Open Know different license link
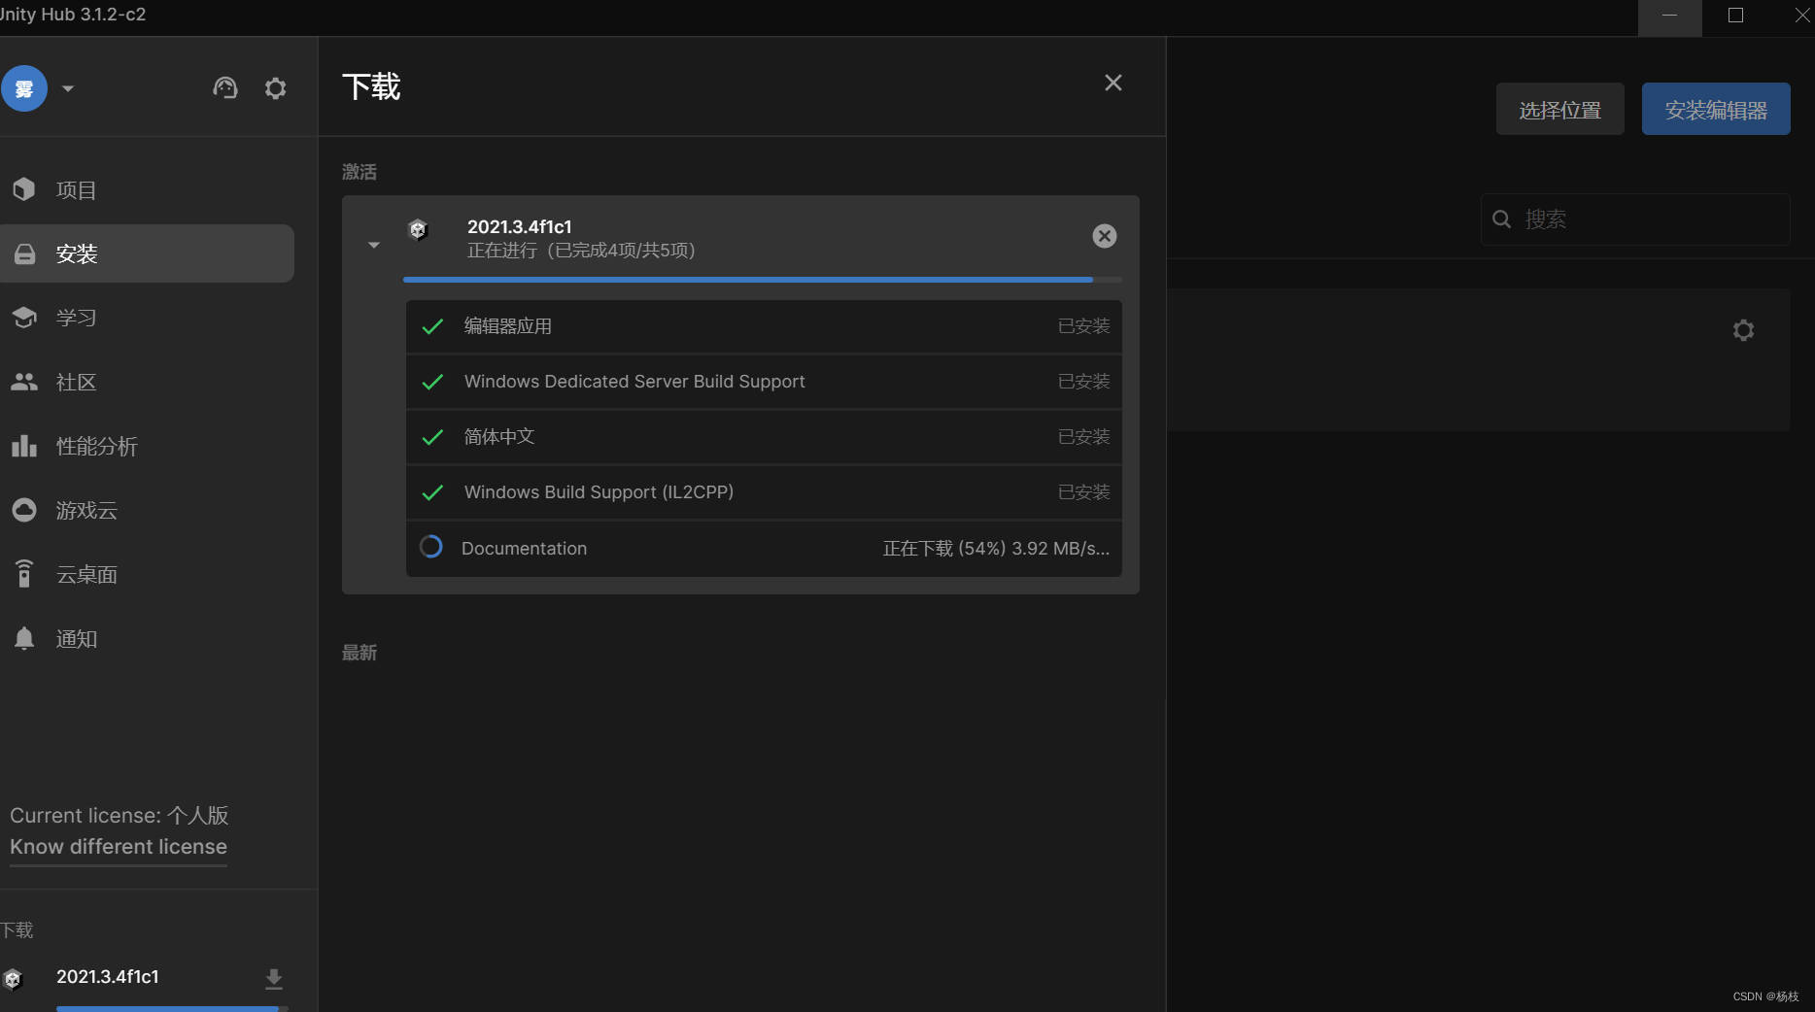1815x1012 pixels. (x=119, y=847)
